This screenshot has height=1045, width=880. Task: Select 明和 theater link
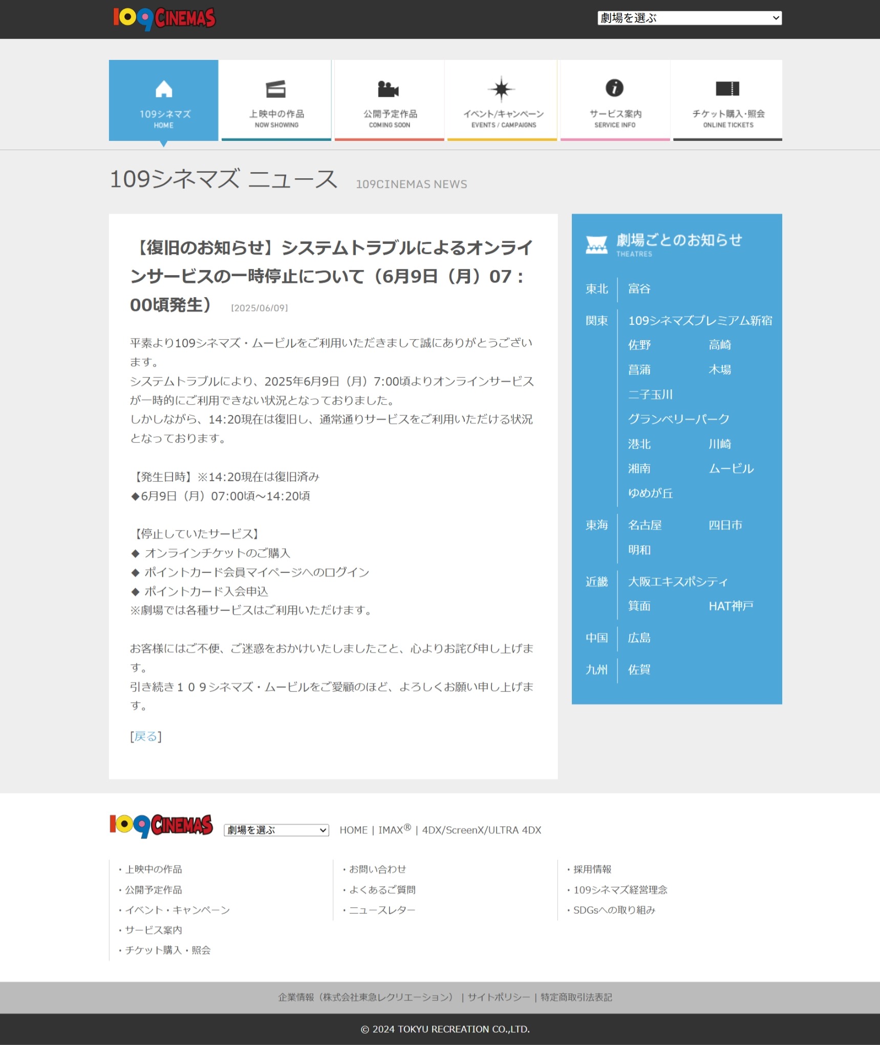[x=639, y=550]
